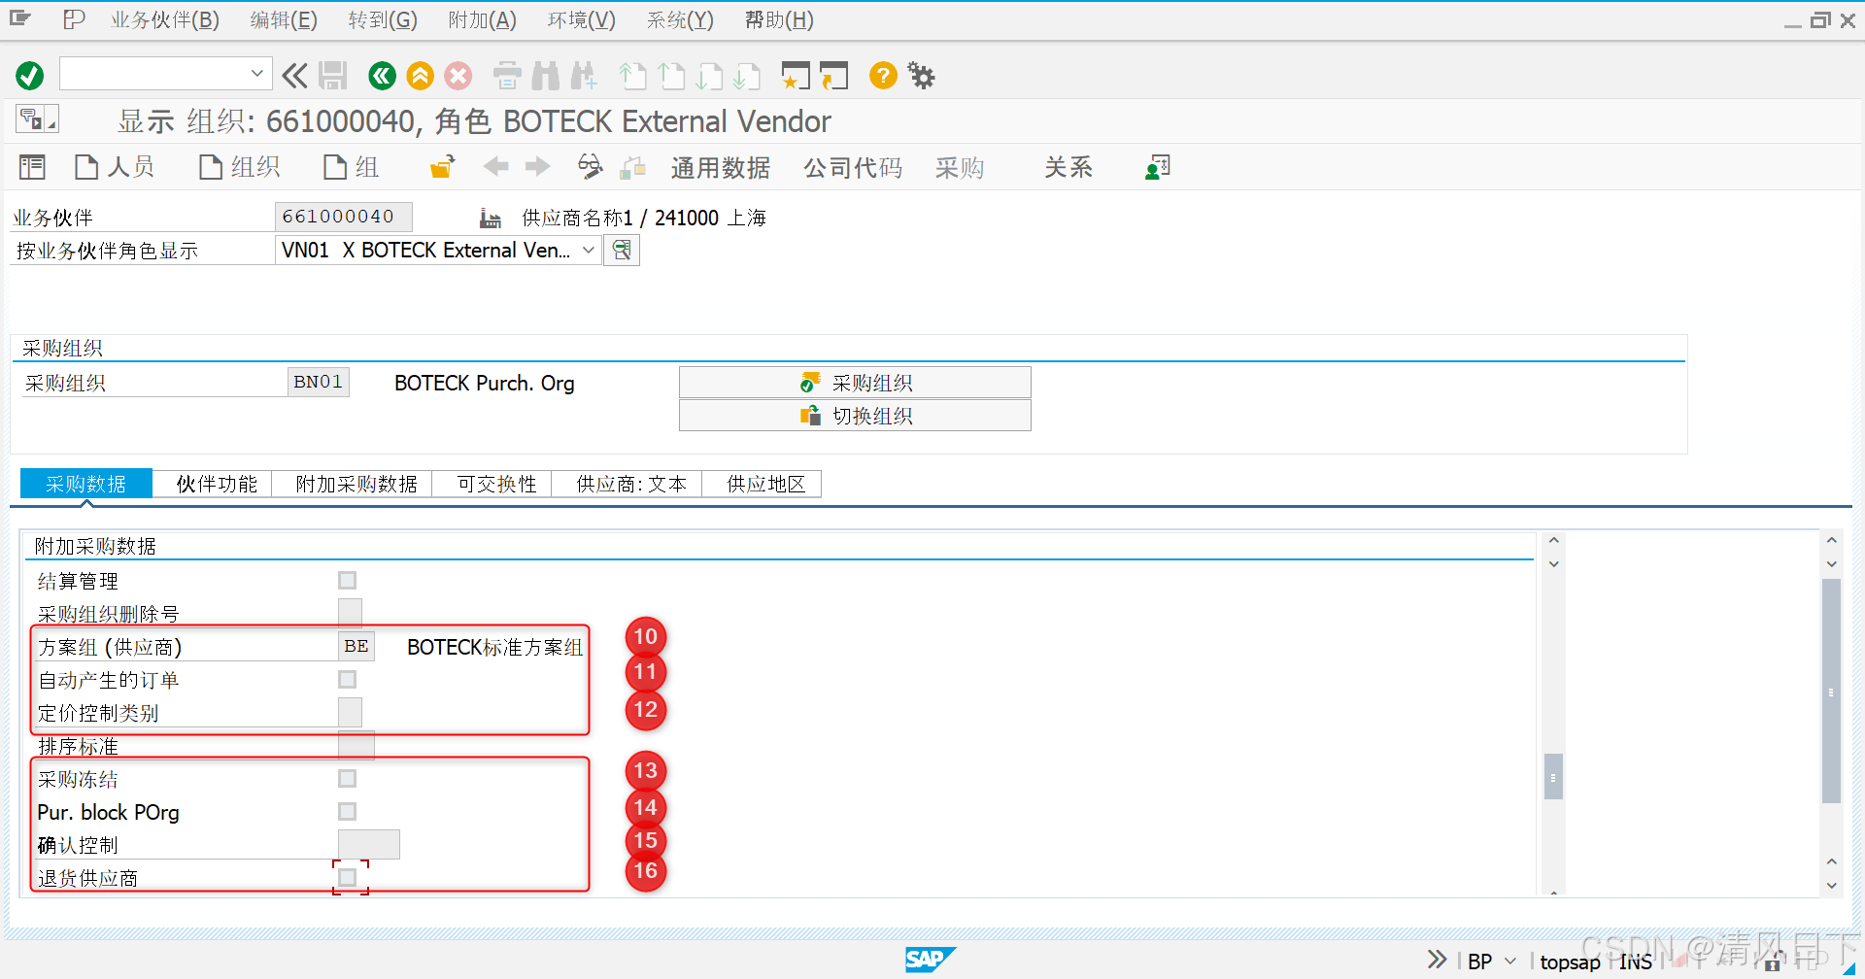Screen dimensions: 1865x979
Task: Open the 转到(G) menu
Action: click(x=383, y=19)
